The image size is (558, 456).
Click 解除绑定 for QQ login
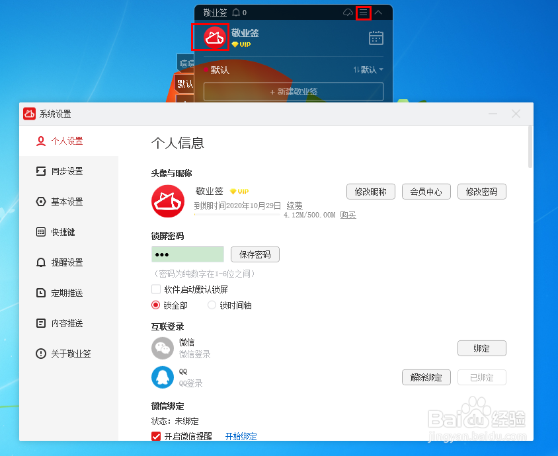pos(426,377)
